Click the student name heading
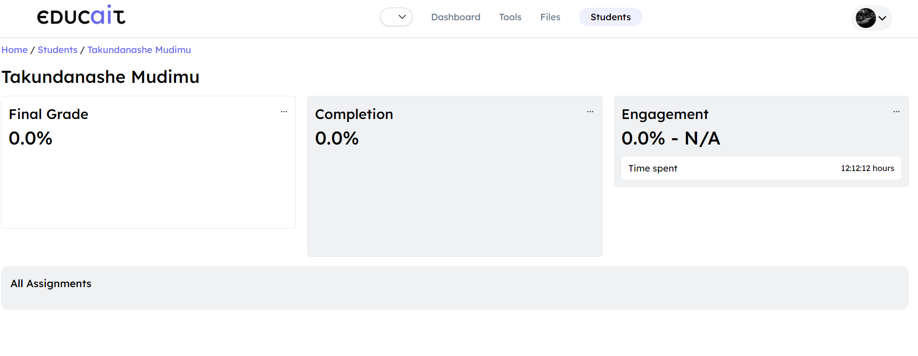The width and height of the screenshot is (918, 356). click(101, 77)
